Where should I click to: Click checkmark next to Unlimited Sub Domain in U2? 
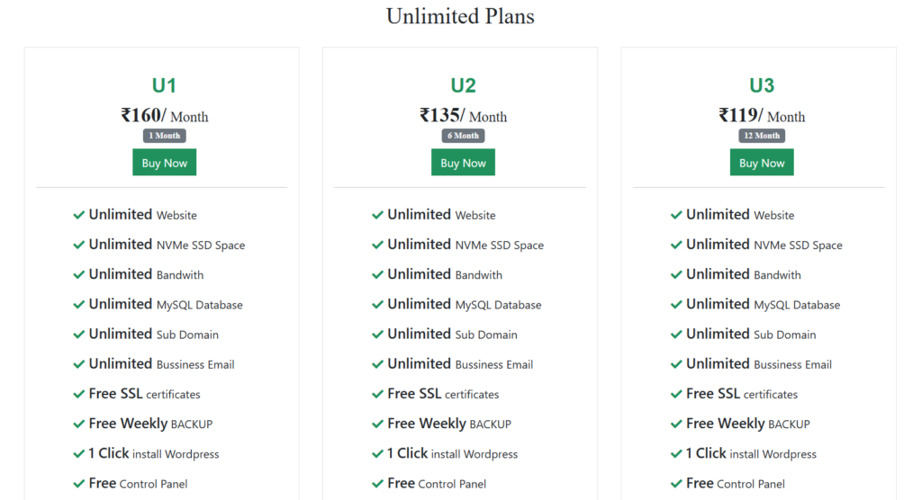click(x=378, y=335)
